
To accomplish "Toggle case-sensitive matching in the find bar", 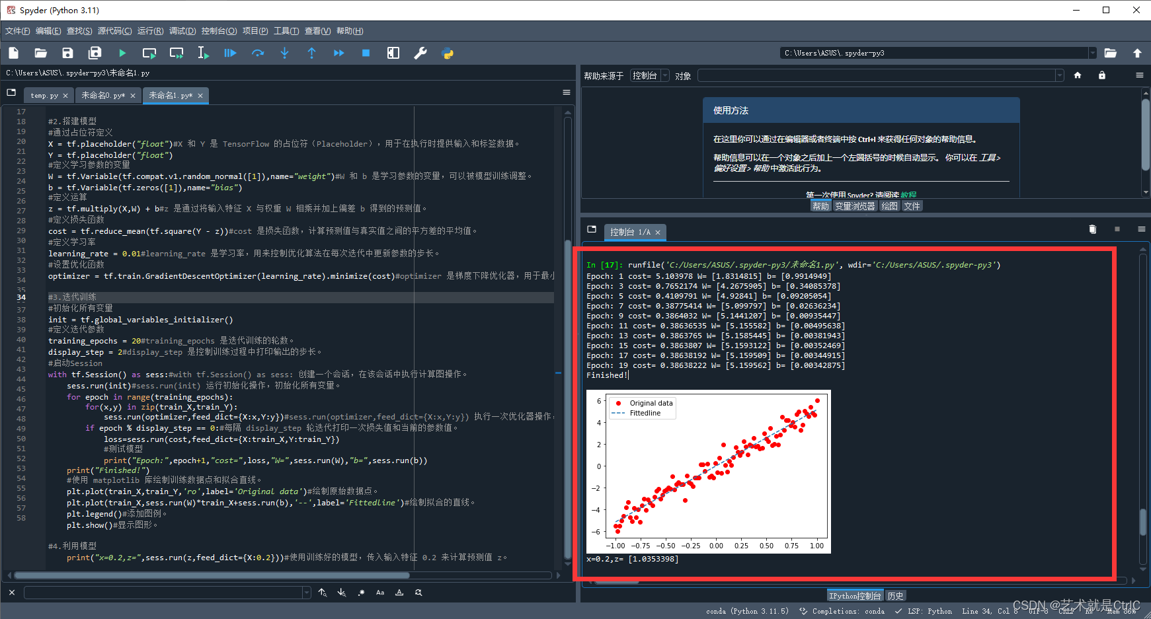I will 380,593.
